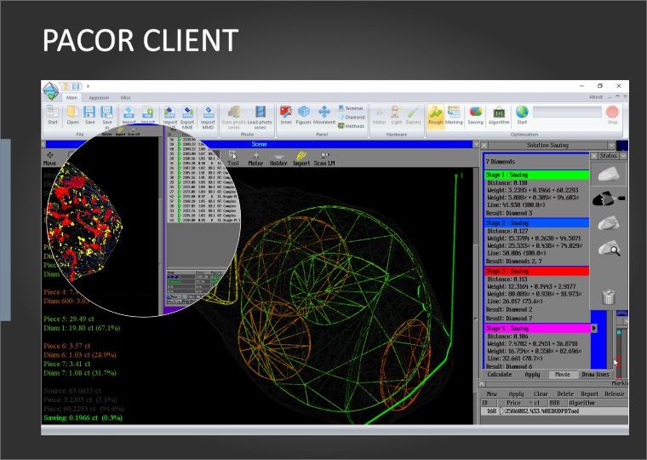Select the Tool icon in Scene toolbar
Viewport: 647px width, 460px height.
pos(232,158)
